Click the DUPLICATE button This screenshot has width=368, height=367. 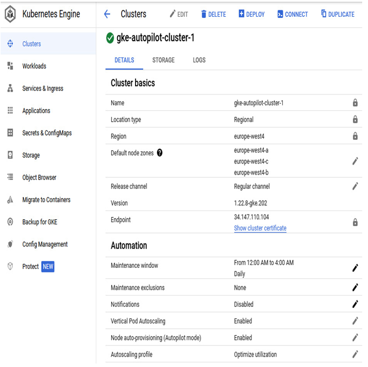point(338,14)
